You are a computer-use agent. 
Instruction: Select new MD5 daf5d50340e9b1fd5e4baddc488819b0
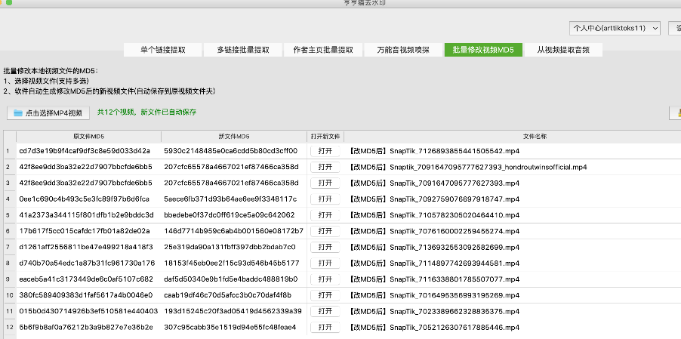click(231, 279)
